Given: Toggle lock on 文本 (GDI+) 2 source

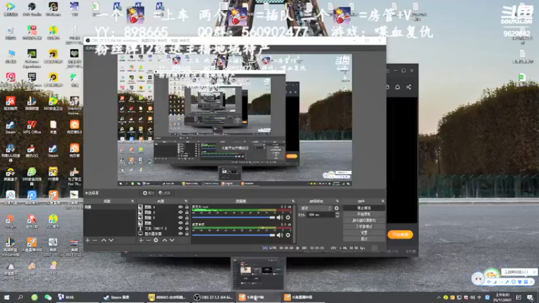Looking at the screenshot, I should (187, 228).
